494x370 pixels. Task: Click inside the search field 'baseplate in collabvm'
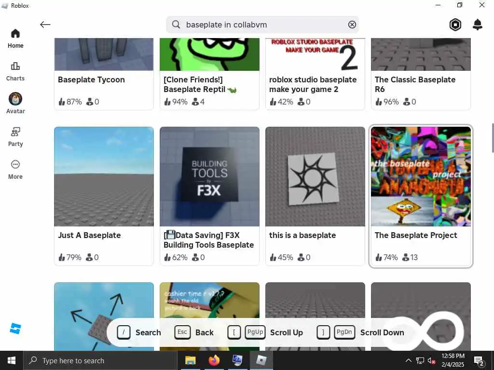click(262, 25)
